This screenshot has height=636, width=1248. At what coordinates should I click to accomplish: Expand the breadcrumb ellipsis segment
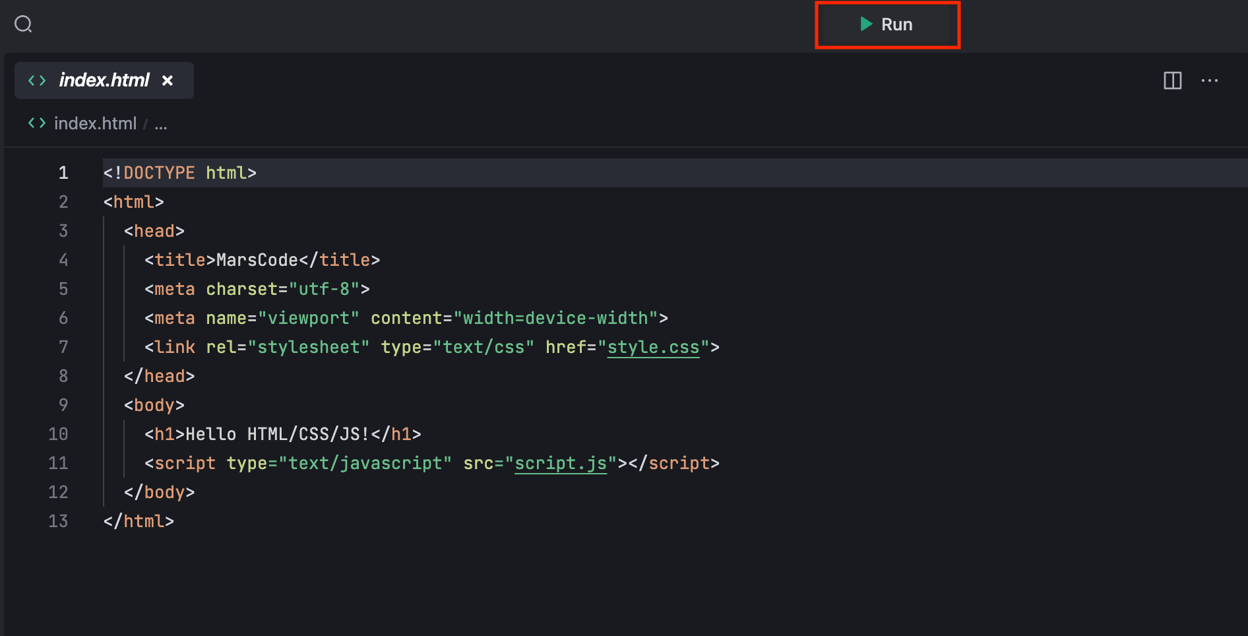pos(161,124)
